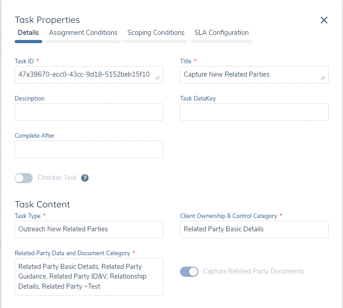
Task: Click the Title field resize handle
Action: pyautogui.click(x=323, y=78)
